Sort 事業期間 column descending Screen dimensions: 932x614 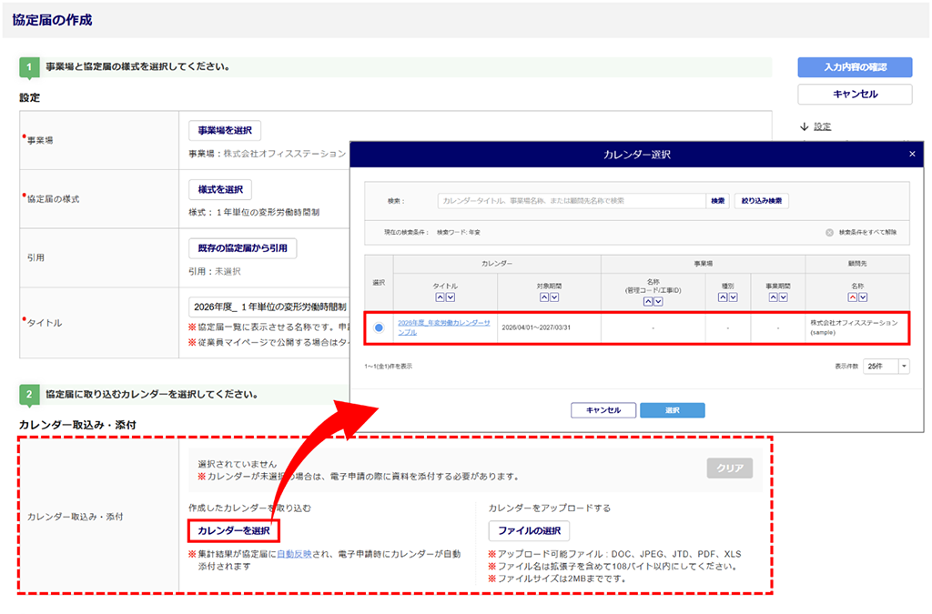click(784, 297)
